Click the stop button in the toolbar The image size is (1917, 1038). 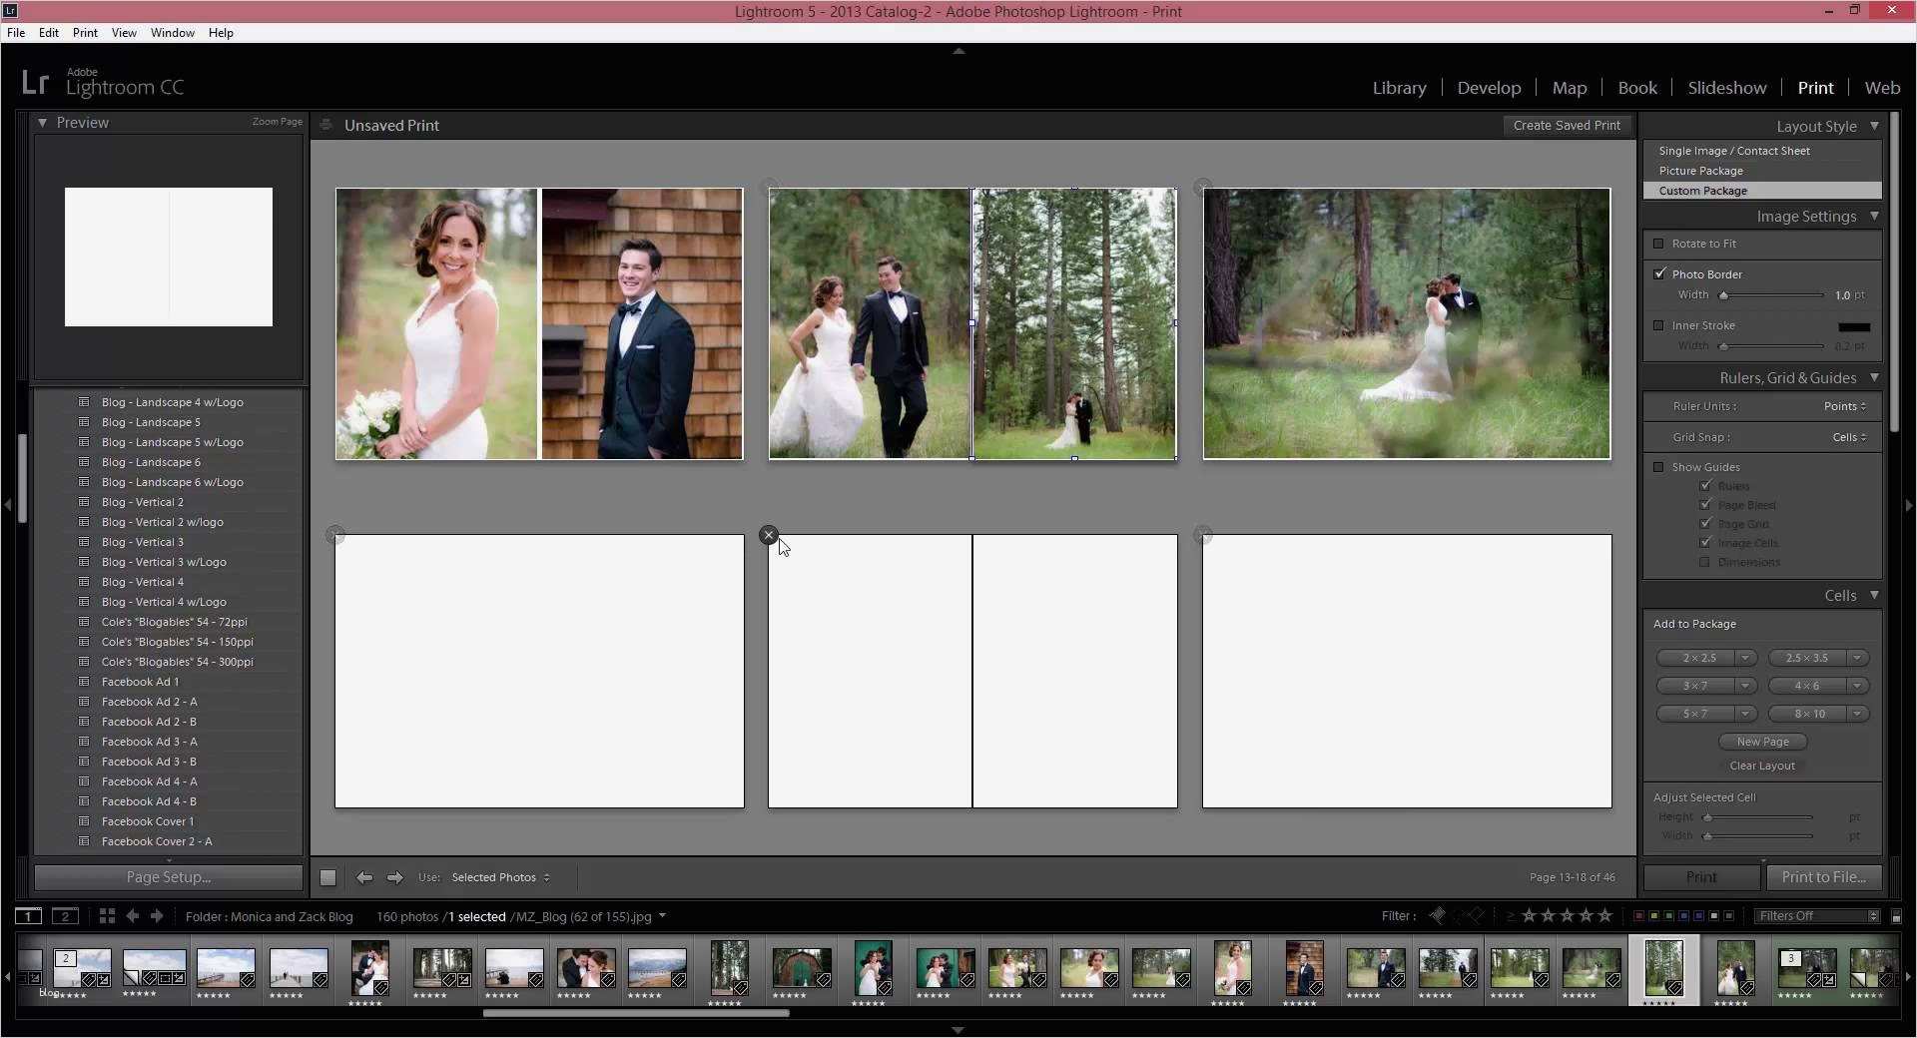(327, 877)
